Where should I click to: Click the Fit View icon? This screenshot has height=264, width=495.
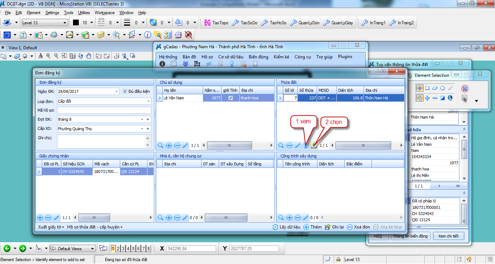72,56
